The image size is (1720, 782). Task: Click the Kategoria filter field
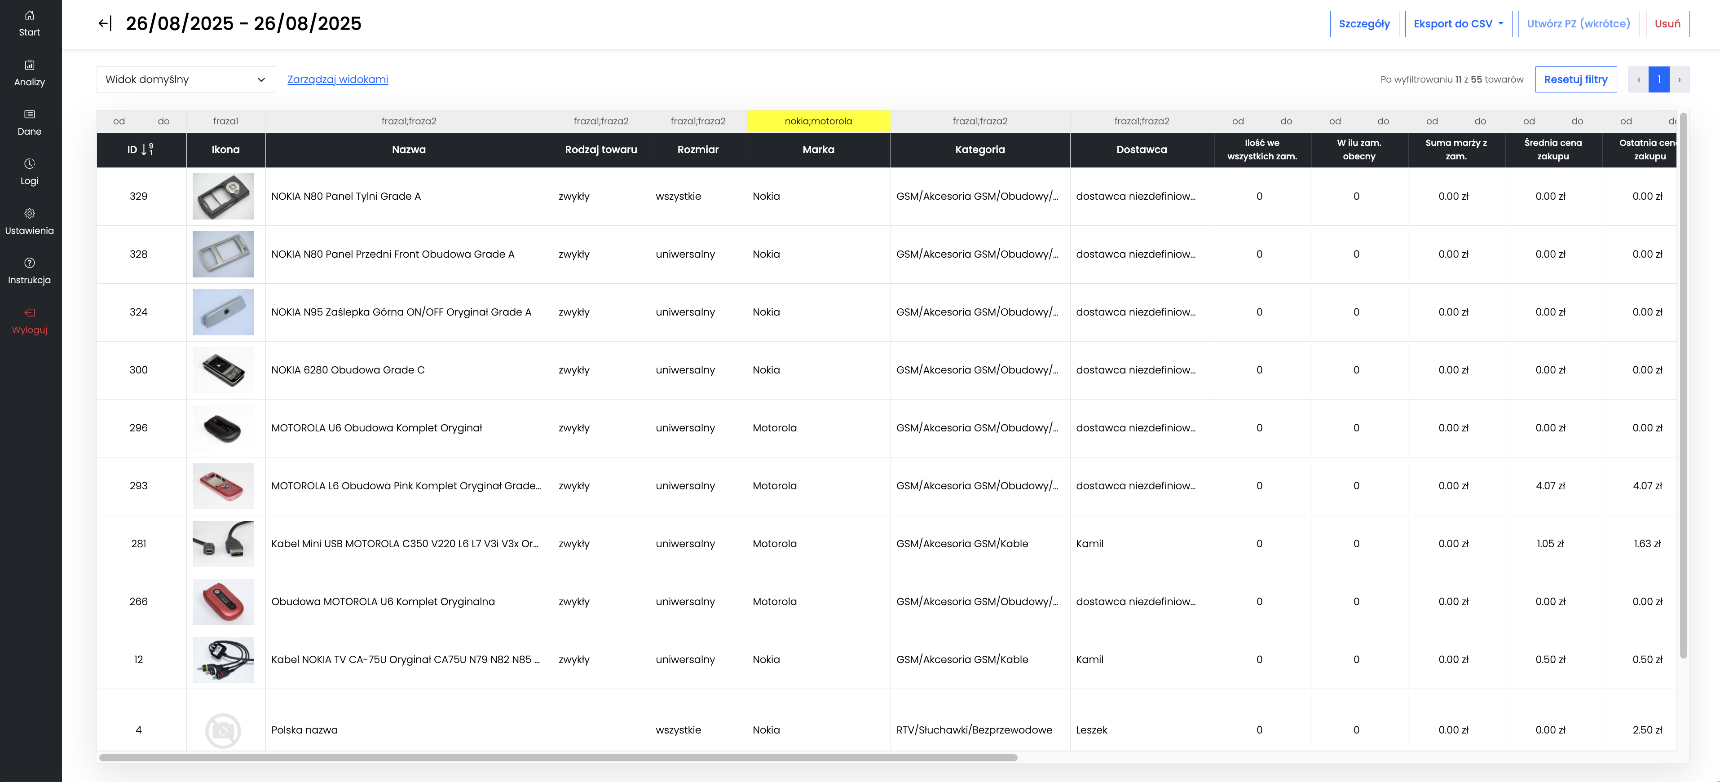tap(980, 122)
